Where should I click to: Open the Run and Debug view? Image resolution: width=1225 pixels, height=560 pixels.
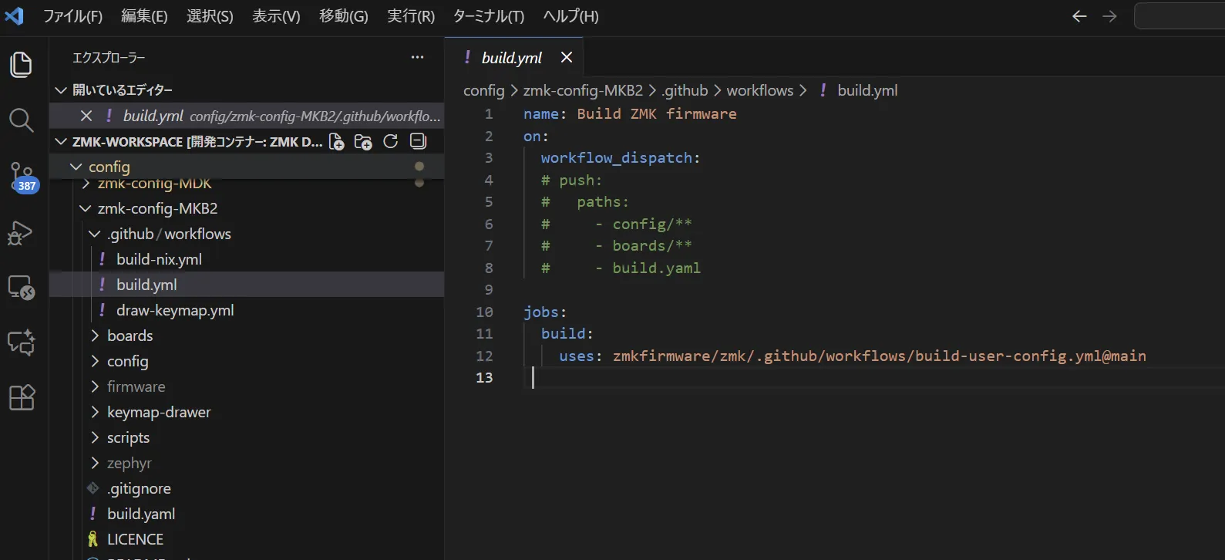(21, 232)
